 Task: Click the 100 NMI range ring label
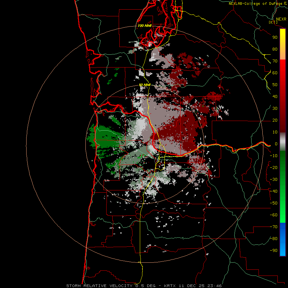coord(145,26)
